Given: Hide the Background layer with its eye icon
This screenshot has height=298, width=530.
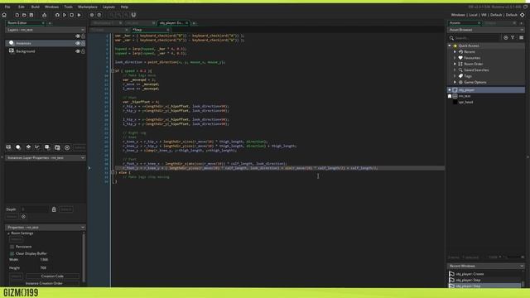Looking at the screenshot, I should (x=78, y=51).
